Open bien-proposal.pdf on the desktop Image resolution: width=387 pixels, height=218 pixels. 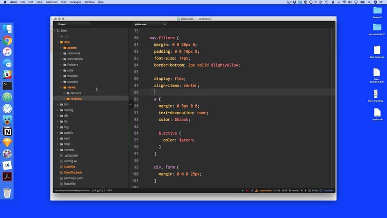376,73
